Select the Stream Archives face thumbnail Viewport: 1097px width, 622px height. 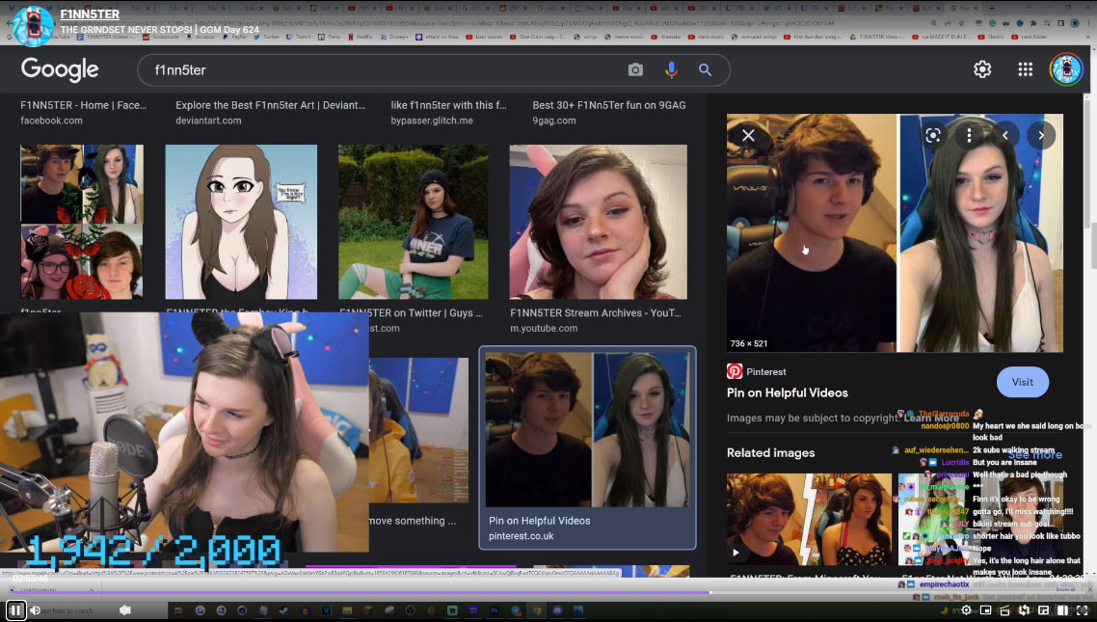click(x=599, y=222)
